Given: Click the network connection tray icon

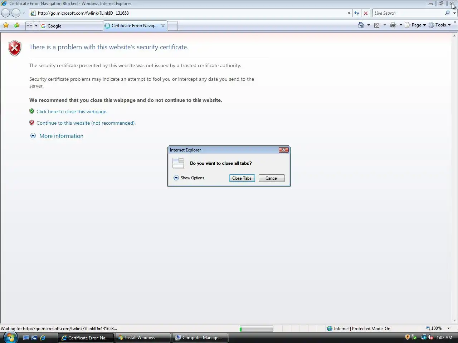Looking at the screenshot, I should coord(424,337).
